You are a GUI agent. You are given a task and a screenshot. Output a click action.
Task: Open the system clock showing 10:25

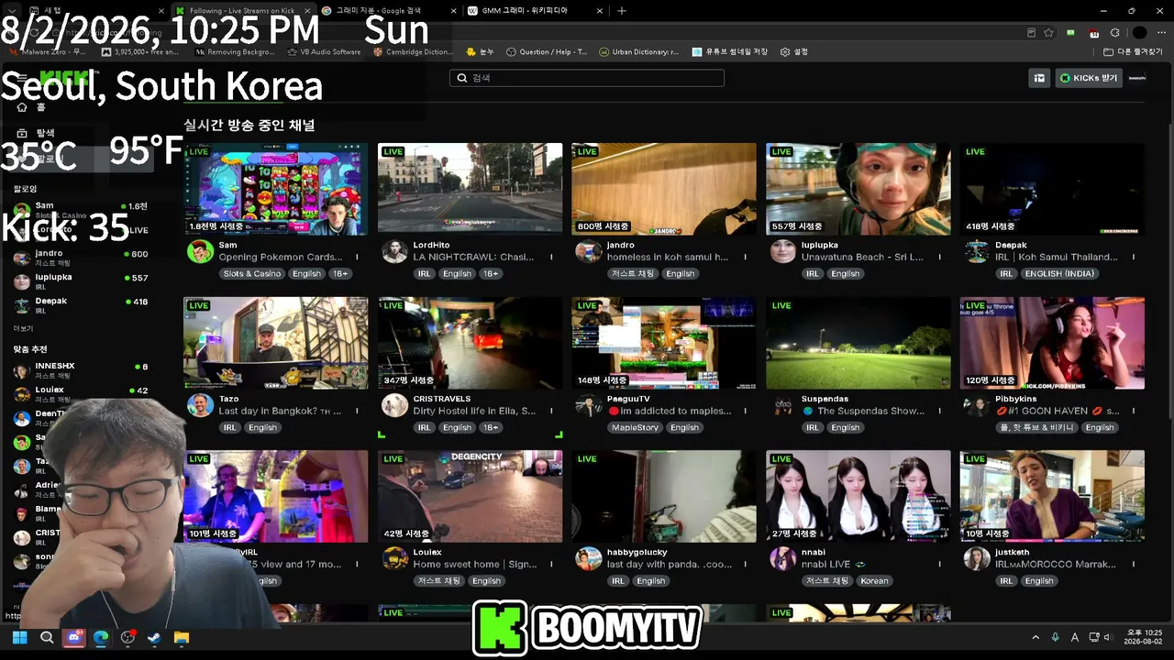coord(1142,637)
